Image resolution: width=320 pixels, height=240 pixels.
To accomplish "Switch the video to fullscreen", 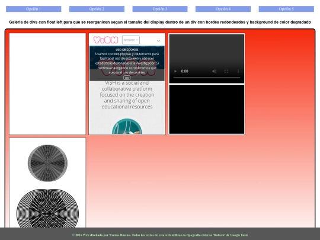I will click(x=226, y=71).
